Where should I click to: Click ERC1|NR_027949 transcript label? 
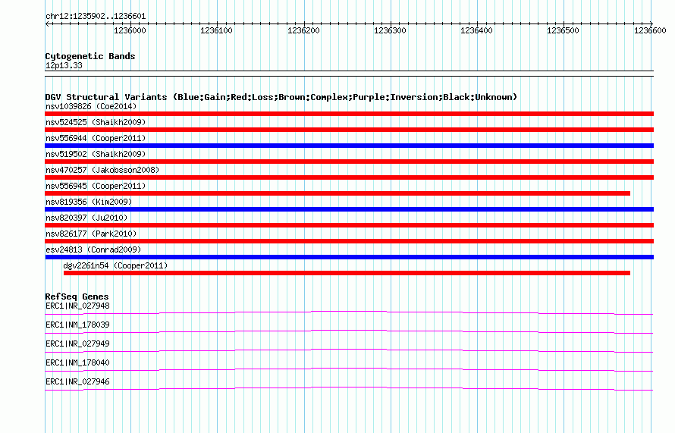pyautogui.click(x=77, y=344)
